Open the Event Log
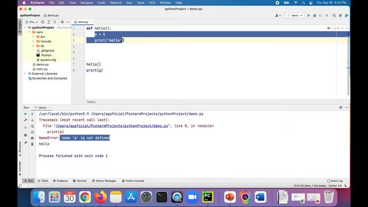 pyautogui.click(x=335, y=181)
